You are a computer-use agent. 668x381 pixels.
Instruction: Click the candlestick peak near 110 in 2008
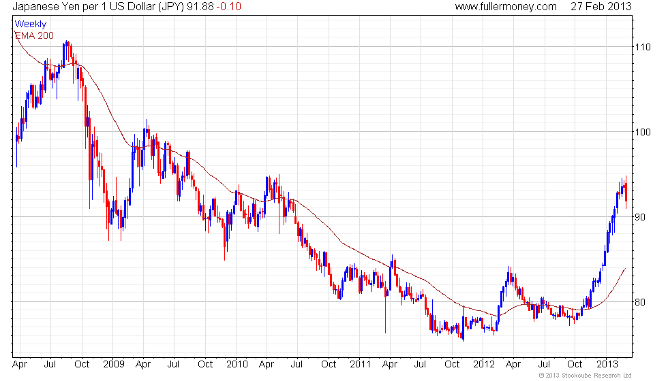pyautogui.click(x=67, y=42)
